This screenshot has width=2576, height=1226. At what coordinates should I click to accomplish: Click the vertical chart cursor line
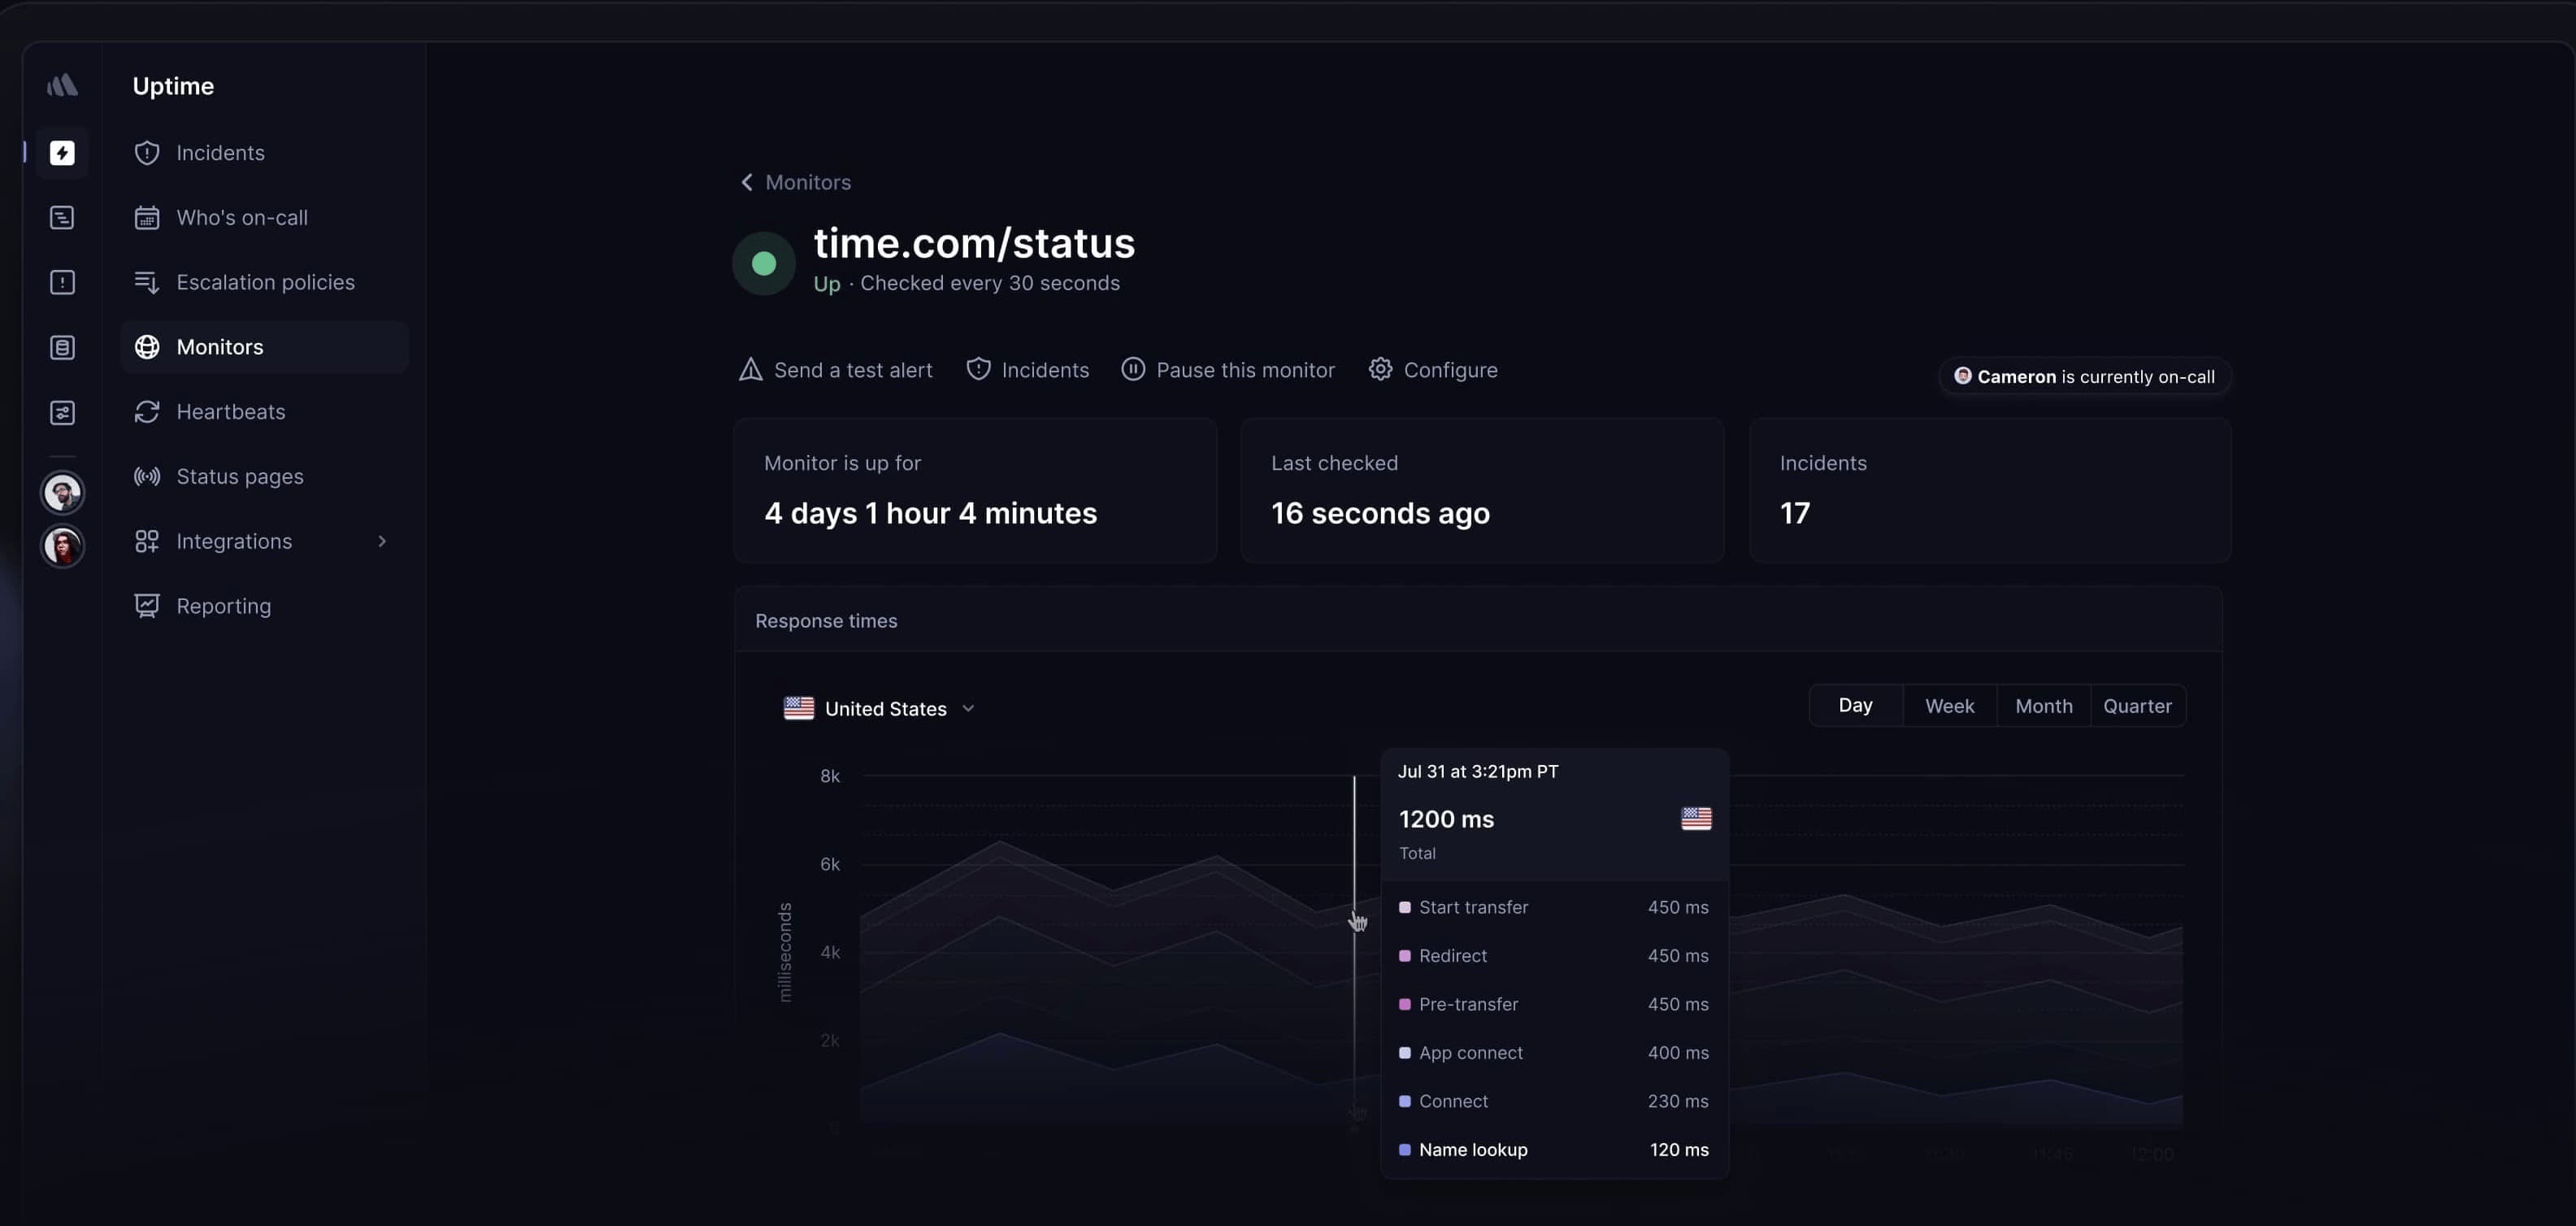tap(1354, 950)
